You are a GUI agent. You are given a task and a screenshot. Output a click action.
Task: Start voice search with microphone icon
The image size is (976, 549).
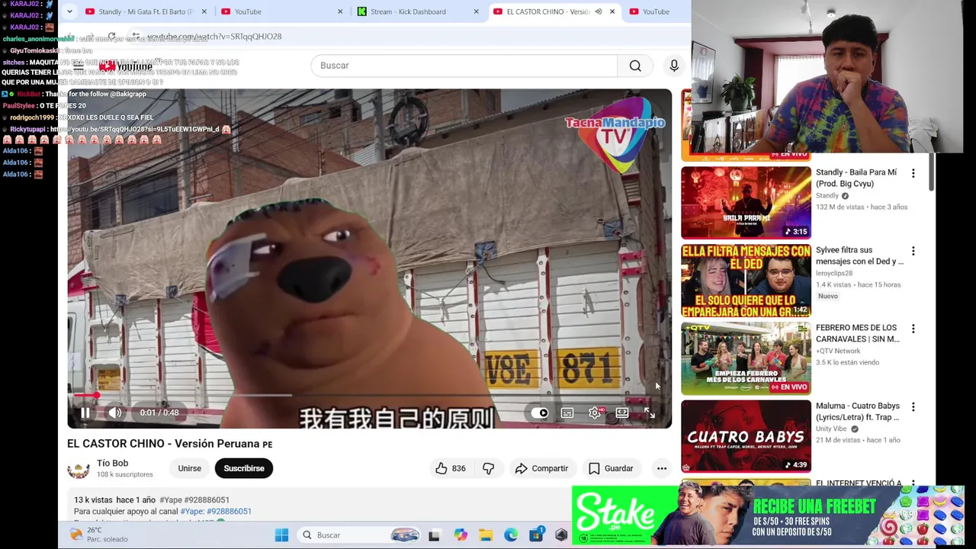674,66
